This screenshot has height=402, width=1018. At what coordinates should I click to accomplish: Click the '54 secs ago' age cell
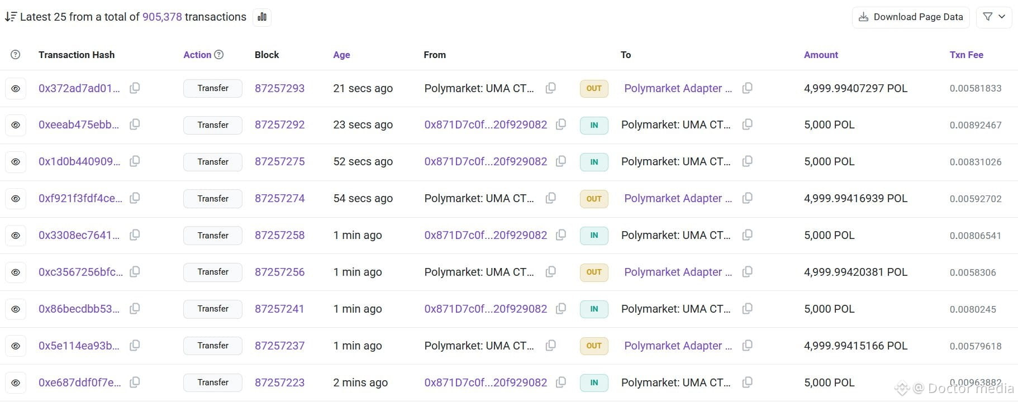tap(363, 198)
